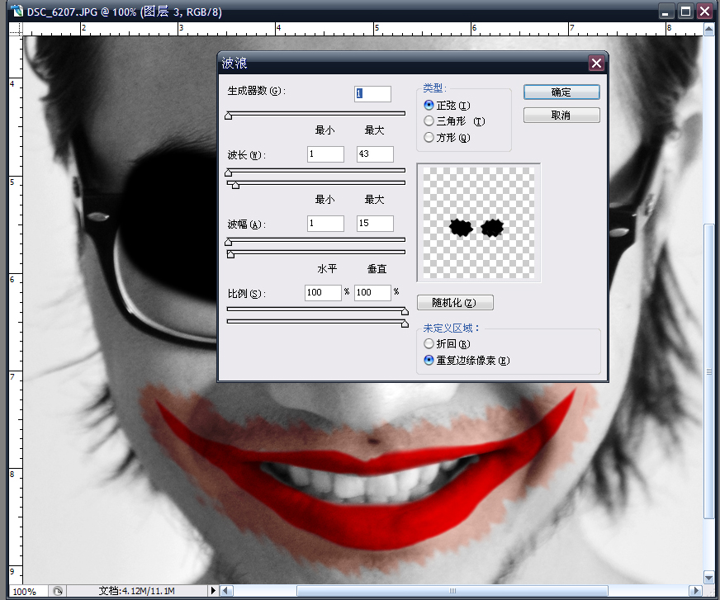The width and height of the screenshot is (720, 600).
Task: Click the 比例 horizontal slider handle
Action: tap(405, 311)
